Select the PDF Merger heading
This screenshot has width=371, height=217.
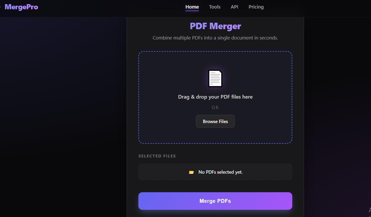click(215, 26)
